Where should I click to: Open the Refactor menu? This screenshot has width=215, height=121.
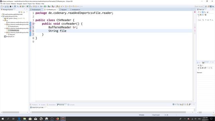(13, 4)
